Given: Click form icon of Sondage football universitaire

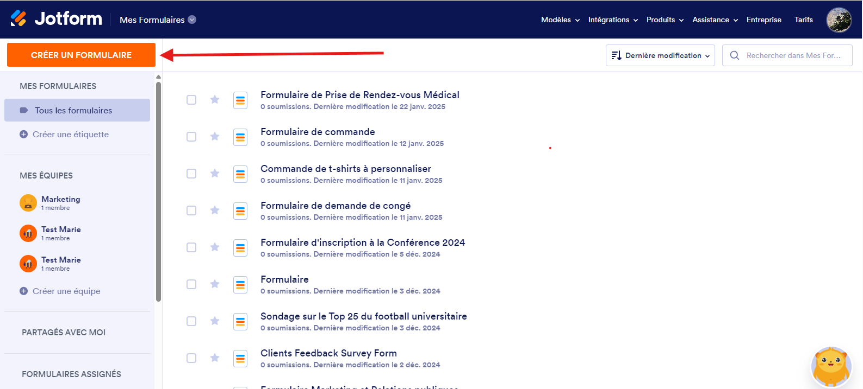Looking at the screenshot, I should tap(240, 322).
